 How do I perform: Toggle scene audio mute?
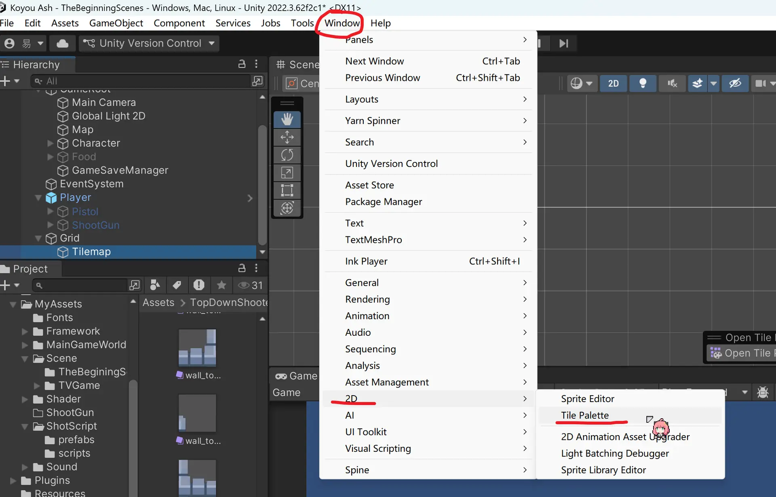tap(672, 83)
